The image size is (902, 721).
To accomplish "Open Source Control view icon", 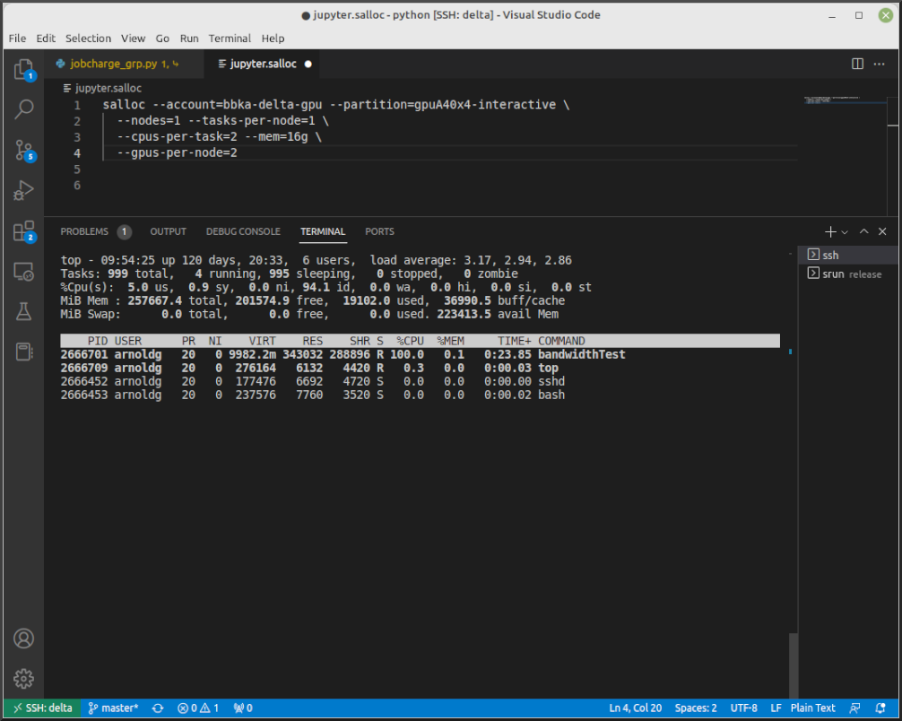I will 24,150.
